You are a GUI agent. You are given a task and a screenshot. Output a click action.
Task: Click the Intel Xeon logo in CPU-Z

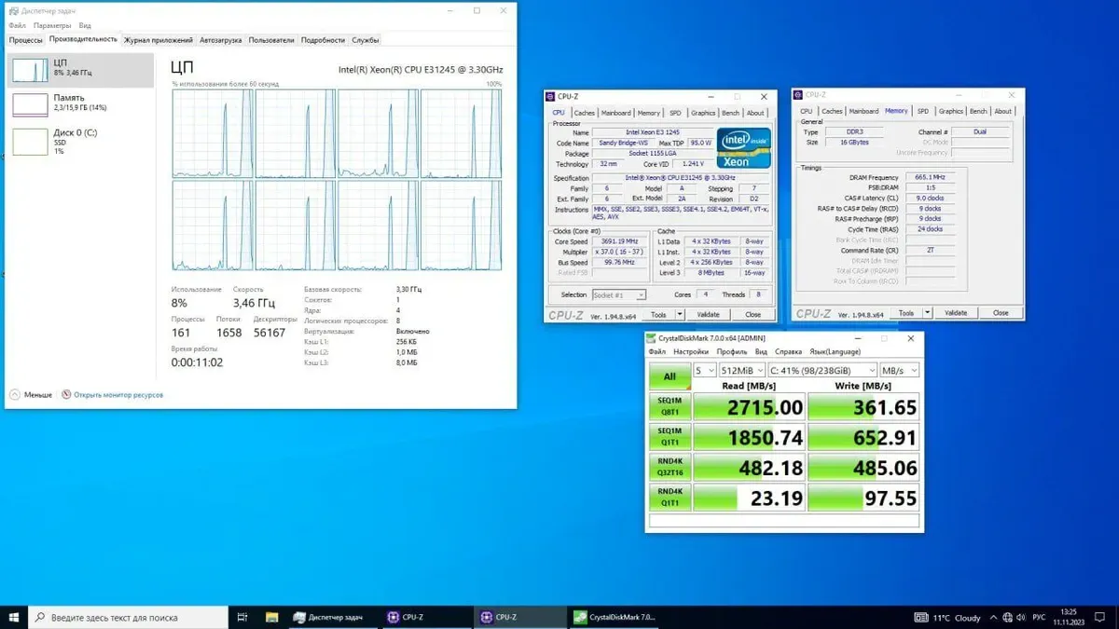(743, 147)
